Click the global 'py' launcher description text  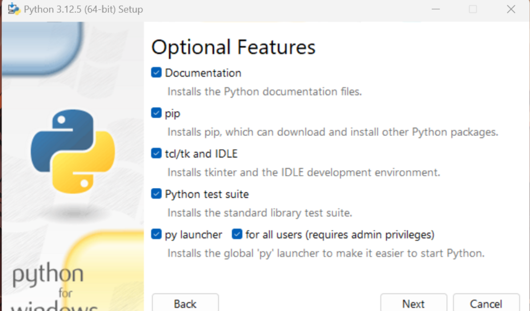point(326,254)
